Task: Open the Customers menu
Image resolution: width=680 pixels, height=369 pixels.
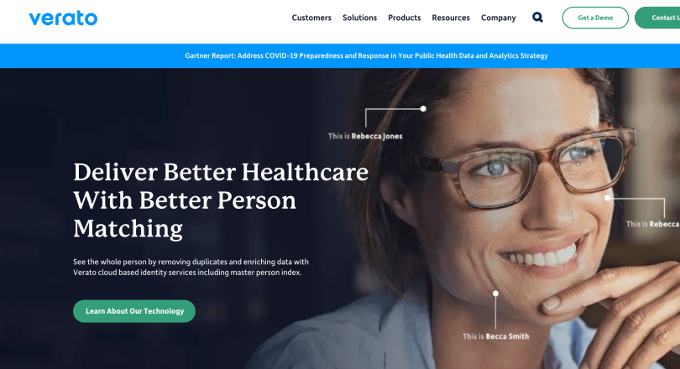Action: pos(311,18)
